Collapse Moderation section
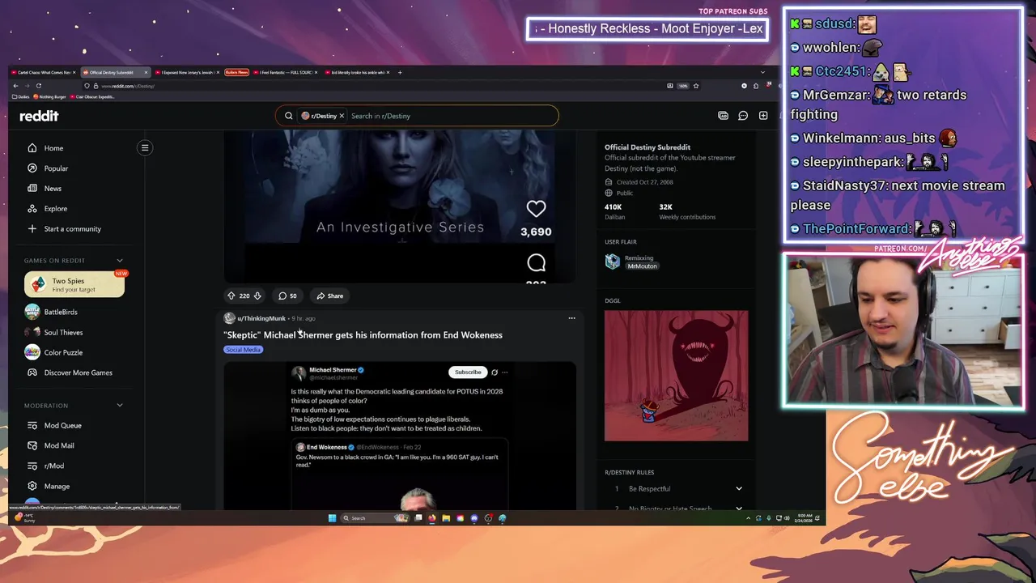The height and width of the screenshot is (583, 1036). (x=120, y=406)
